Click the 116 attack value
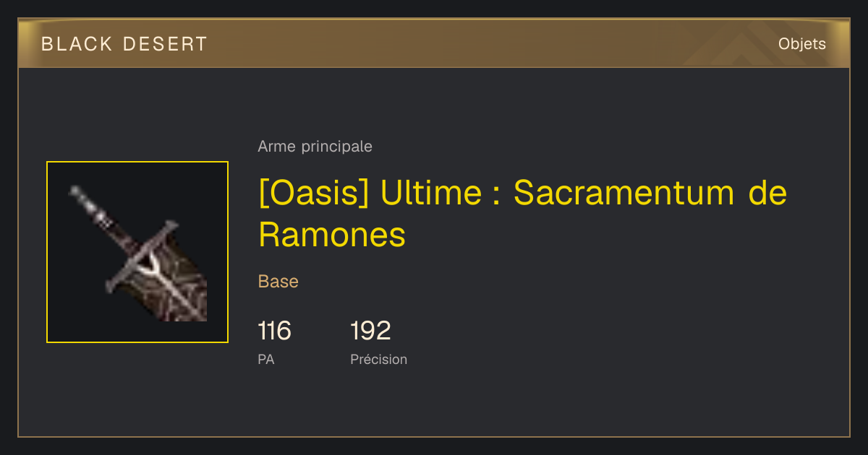Image resolution: width=868 pixels, height=455 pixels. 274,331
